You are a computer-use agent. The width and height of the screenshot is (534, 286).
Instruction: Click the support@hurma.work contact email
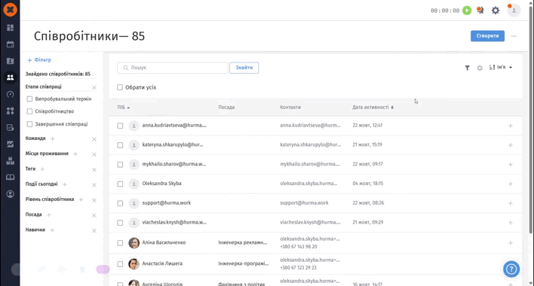click(x=304, y=202)
